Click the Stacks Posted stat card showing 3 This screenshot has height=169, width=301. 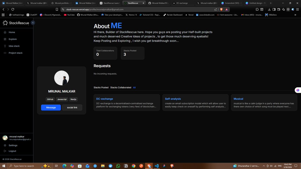[x=132, y=53]
